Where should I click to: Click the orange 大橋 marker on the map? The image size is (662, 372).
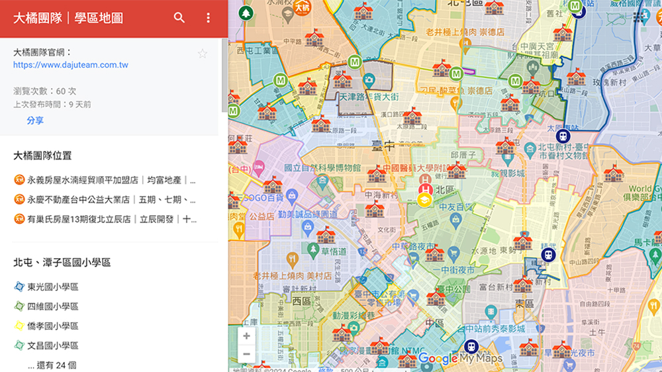click(x=302, y=7)
